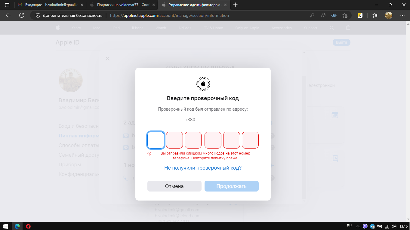This screenshot has width=410, height=230.
Task: Open Microsoft Edge from the taskbar
Action: pos(17,226)
